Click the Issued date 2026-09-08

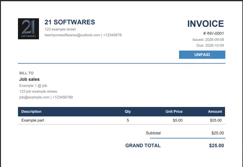(208, 40)
